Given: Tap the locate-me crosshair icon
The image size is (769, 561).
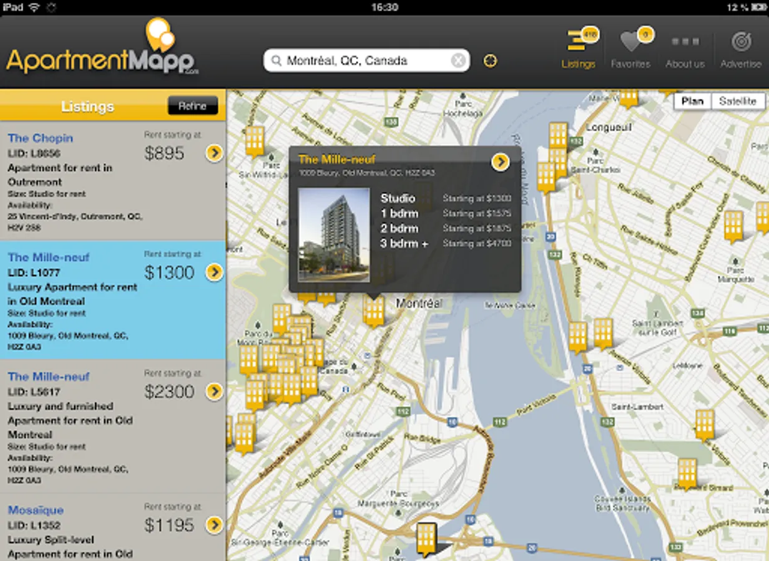Looking at the screenshot, I should tap(491, 60).
